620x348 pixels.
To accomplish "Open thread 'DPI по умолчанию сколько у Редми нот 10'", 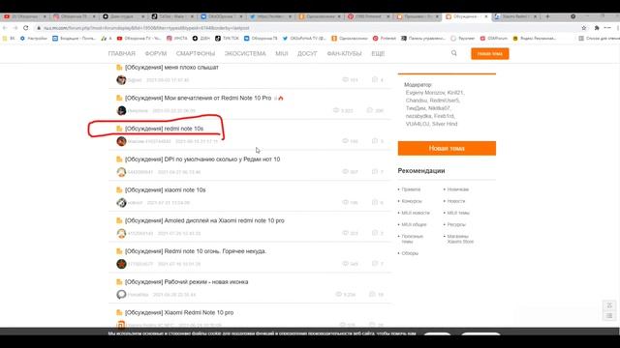I will click(x=202, y=159).
